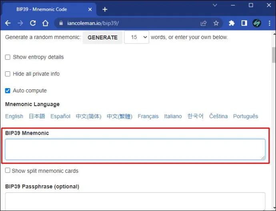This screenshot has height=211, width=276.
Task: Enable Show entropy details checkbox
Action: point(8,57)
